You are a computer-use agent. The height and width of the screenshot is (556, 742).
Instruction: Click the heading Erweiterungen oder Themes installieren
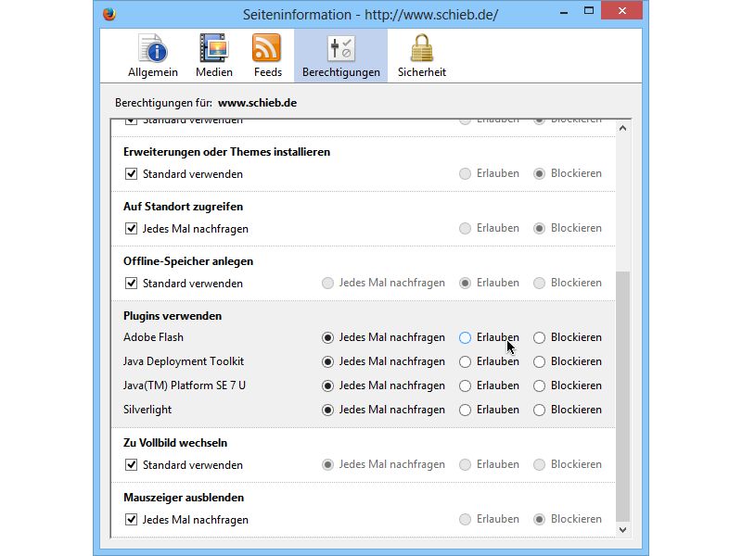tap(226, 152)
